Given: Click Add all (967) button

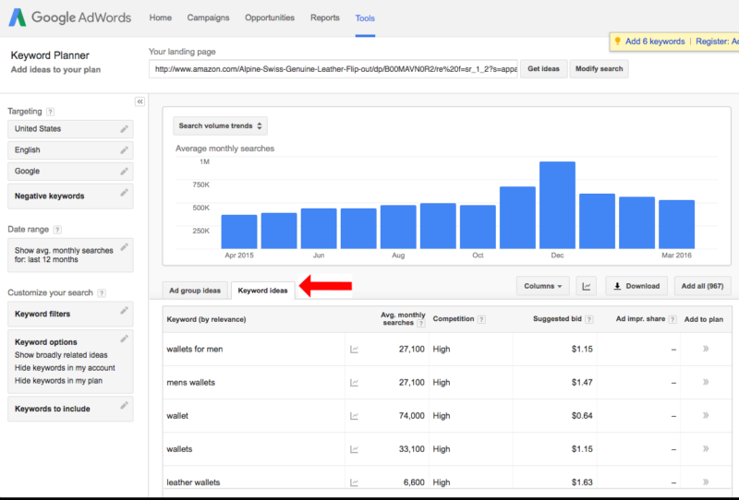Looking at the screenshot, I should coord(702,286).
